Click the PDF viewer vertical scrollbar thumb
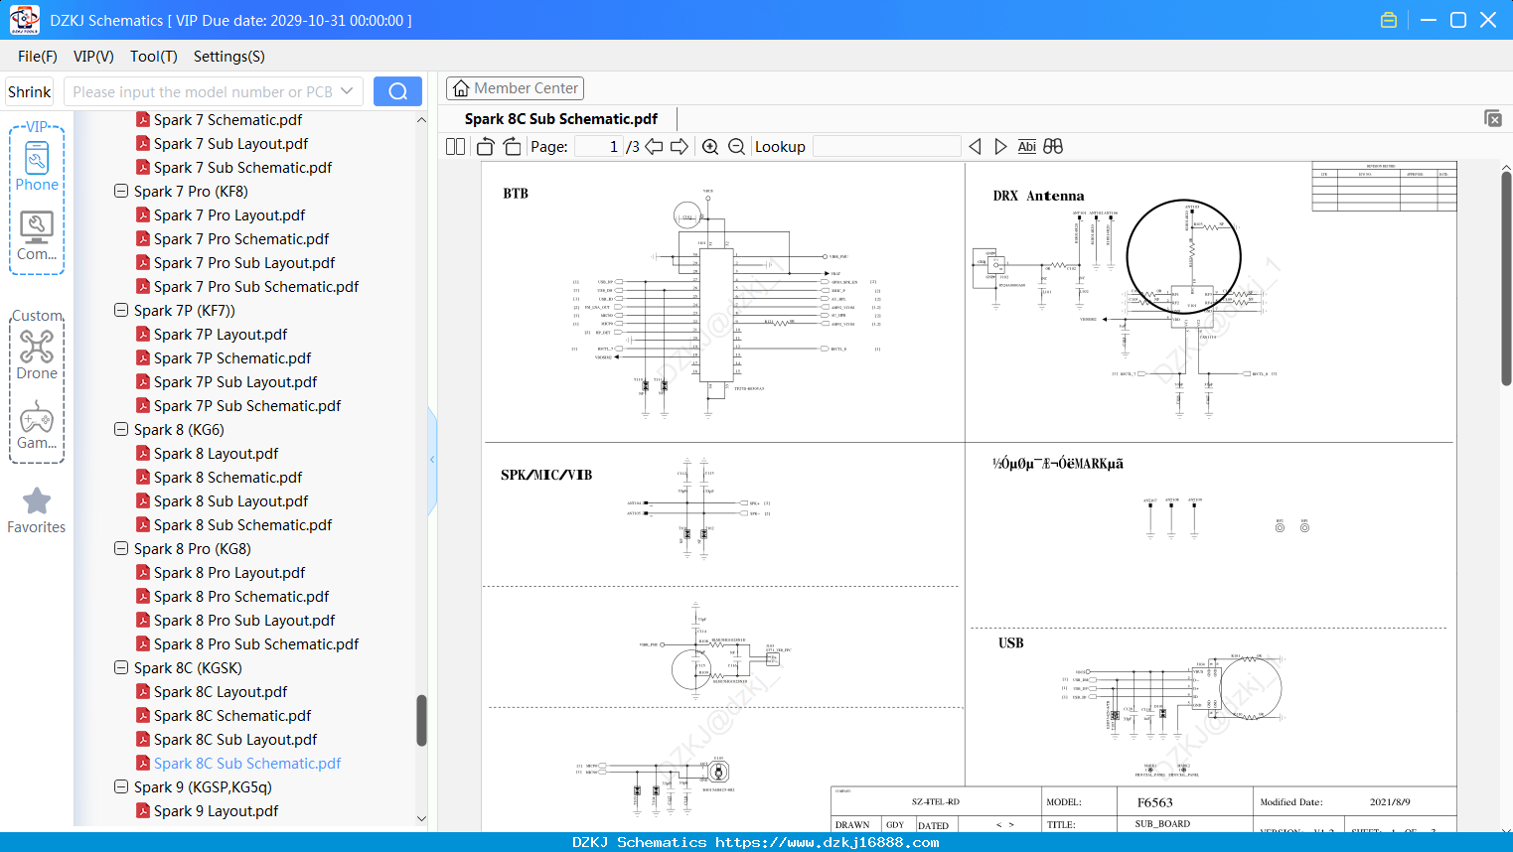 pyautogui.click(x=1506, y=278)
